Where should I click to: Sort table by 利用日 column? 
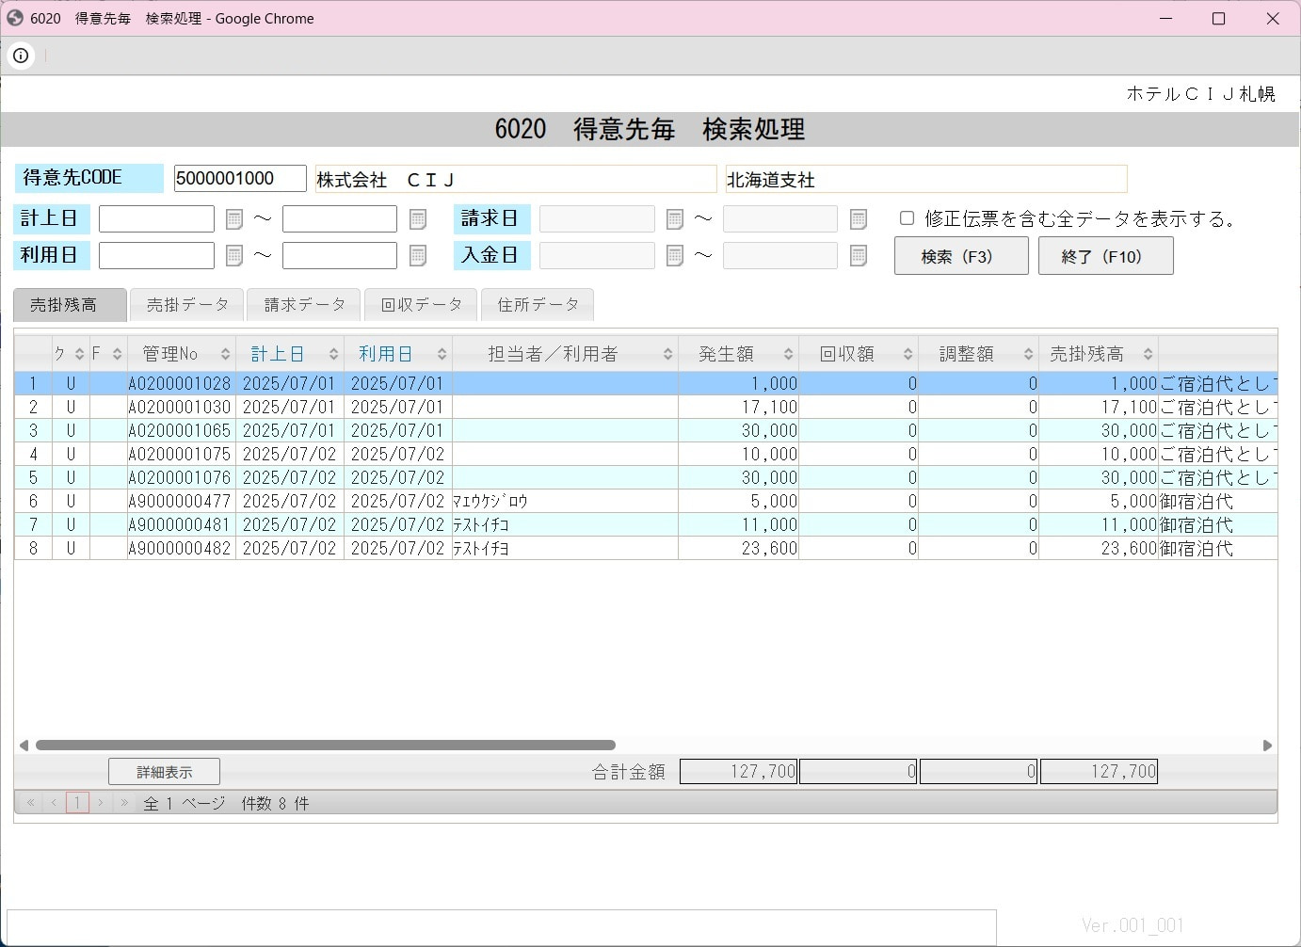point(398,354)
